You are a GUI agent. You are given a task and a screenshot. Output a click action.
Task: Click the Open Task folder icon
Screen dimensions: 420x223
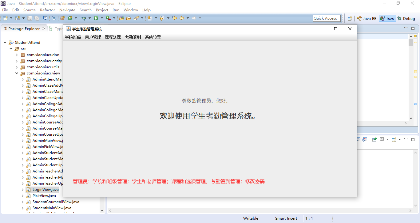[x=129, y=18]
